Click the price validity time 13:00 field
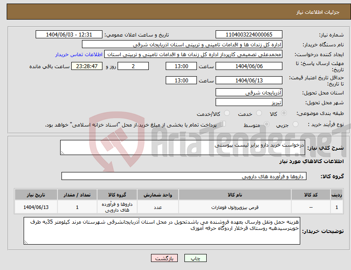This screenshot has width=351, height=270. pos(181,80)
